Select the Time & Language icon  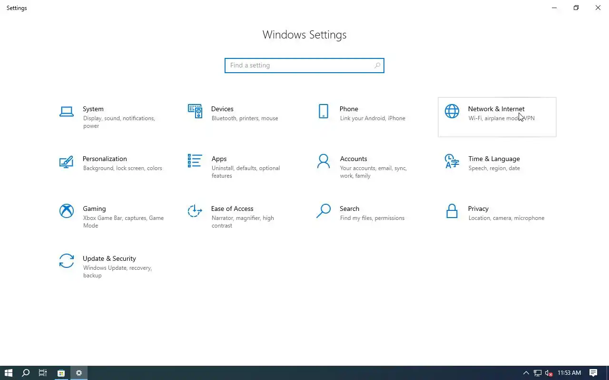(452, 161)
